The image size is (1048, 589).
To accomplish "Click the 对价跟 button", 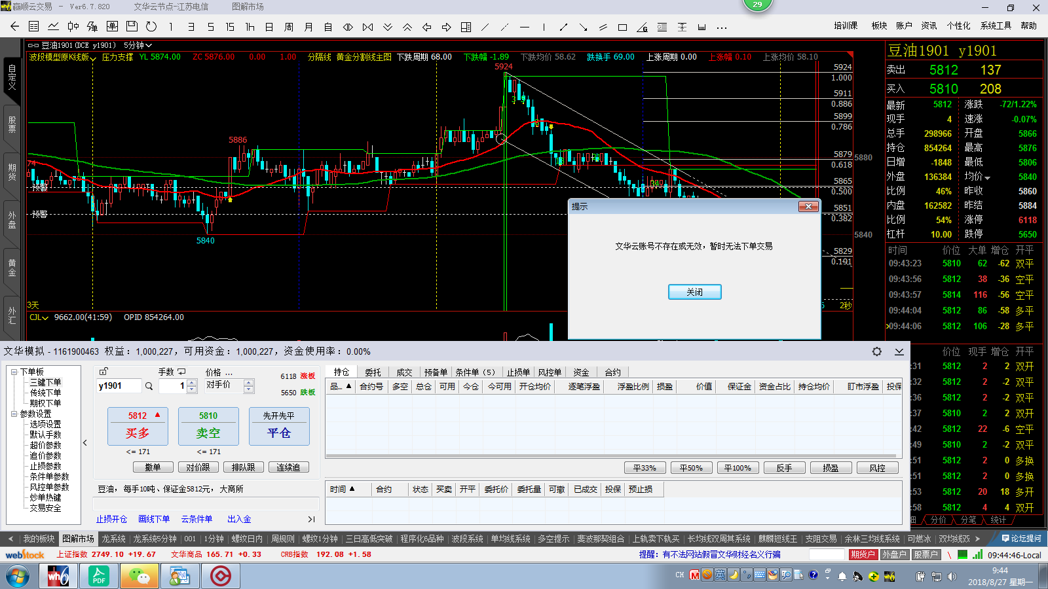I will tap(198, 467).
